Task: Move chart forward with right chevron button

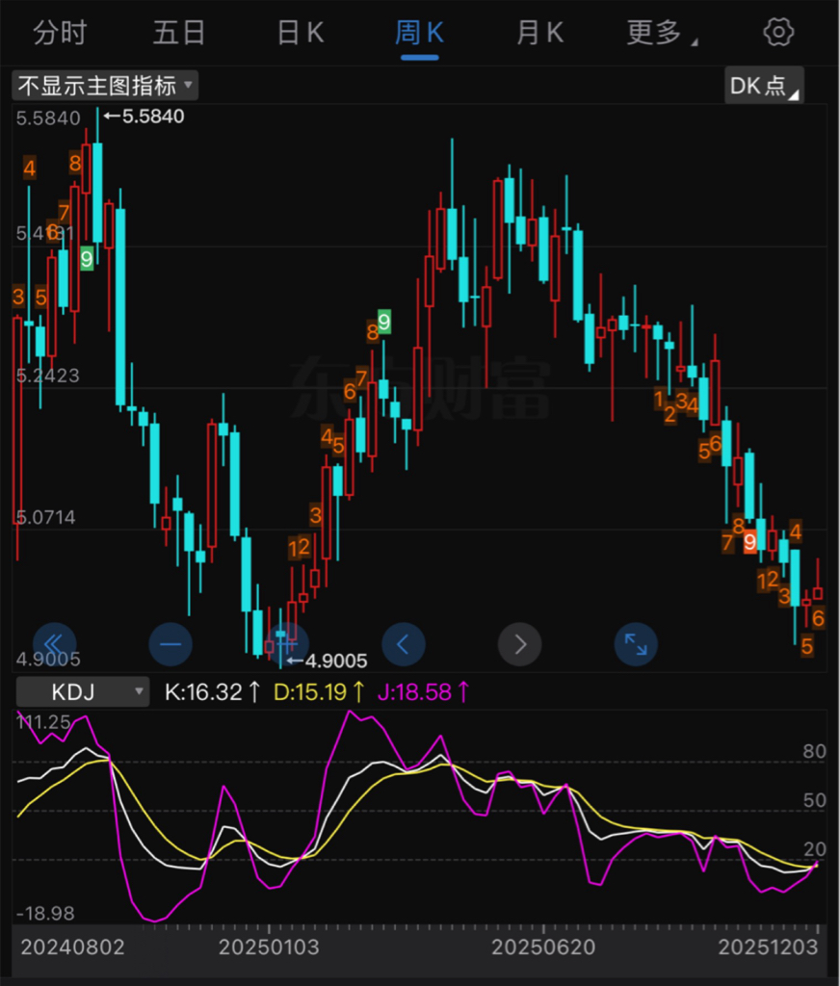Action: (520, 644)
